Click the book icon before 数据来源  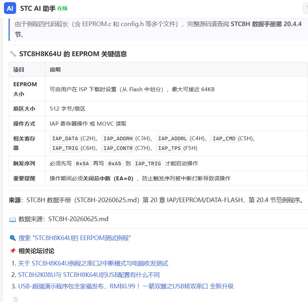click(x=13, y=219)
